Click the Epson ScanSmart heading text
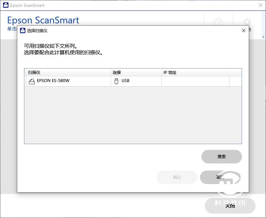The width and height of the screenshot is (266, 218). pyautogui.click(x=43, y=20)
